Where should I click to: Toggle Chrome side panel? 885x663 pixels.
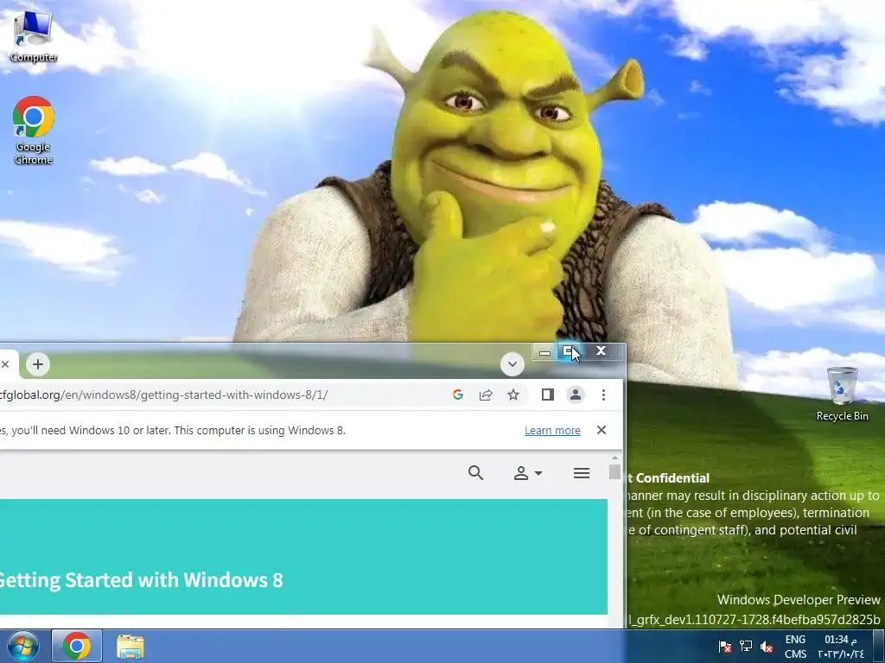[547, 395]
